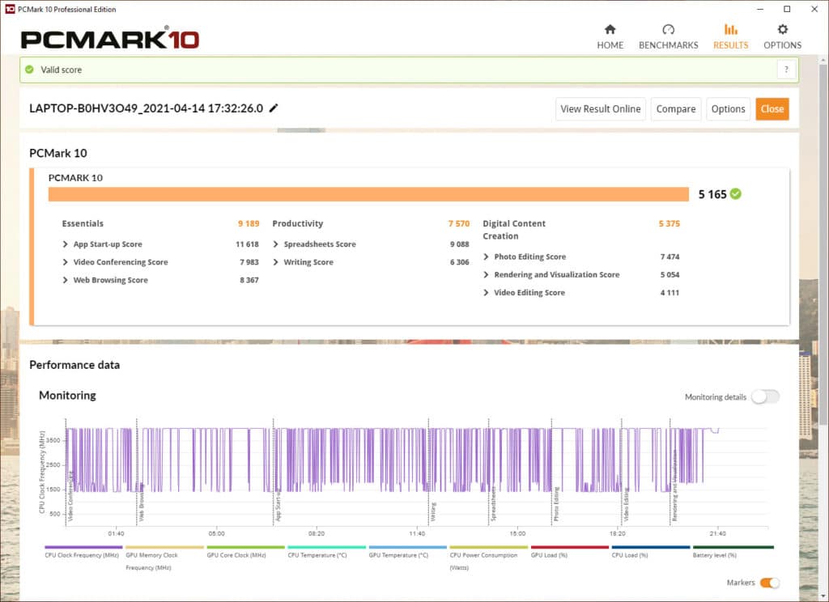
Task: Click the Benchmarks gauge icon
Action: (x=668, y=29)
